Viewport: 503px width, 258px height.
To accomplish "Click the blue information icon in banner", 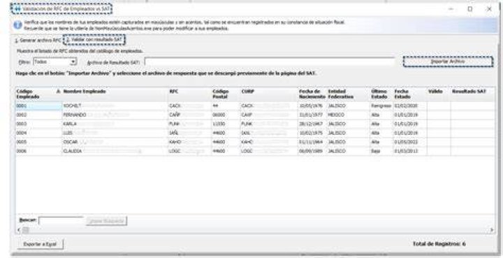I will (x=18, y=24).
